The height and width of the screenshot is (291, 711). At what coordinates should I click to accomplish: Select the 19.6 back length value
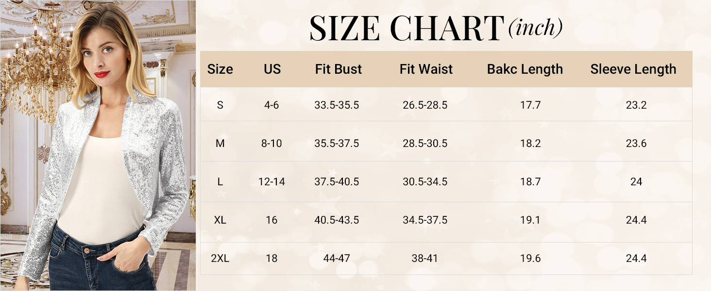point(530,259)
